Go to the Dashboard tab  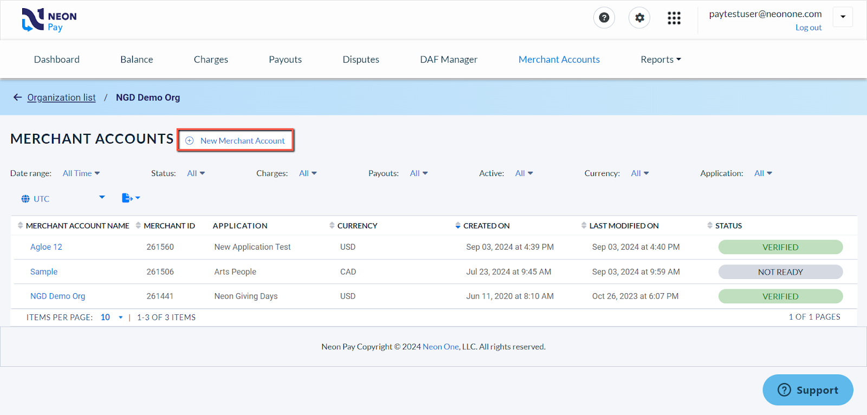[x=57, y=60]
